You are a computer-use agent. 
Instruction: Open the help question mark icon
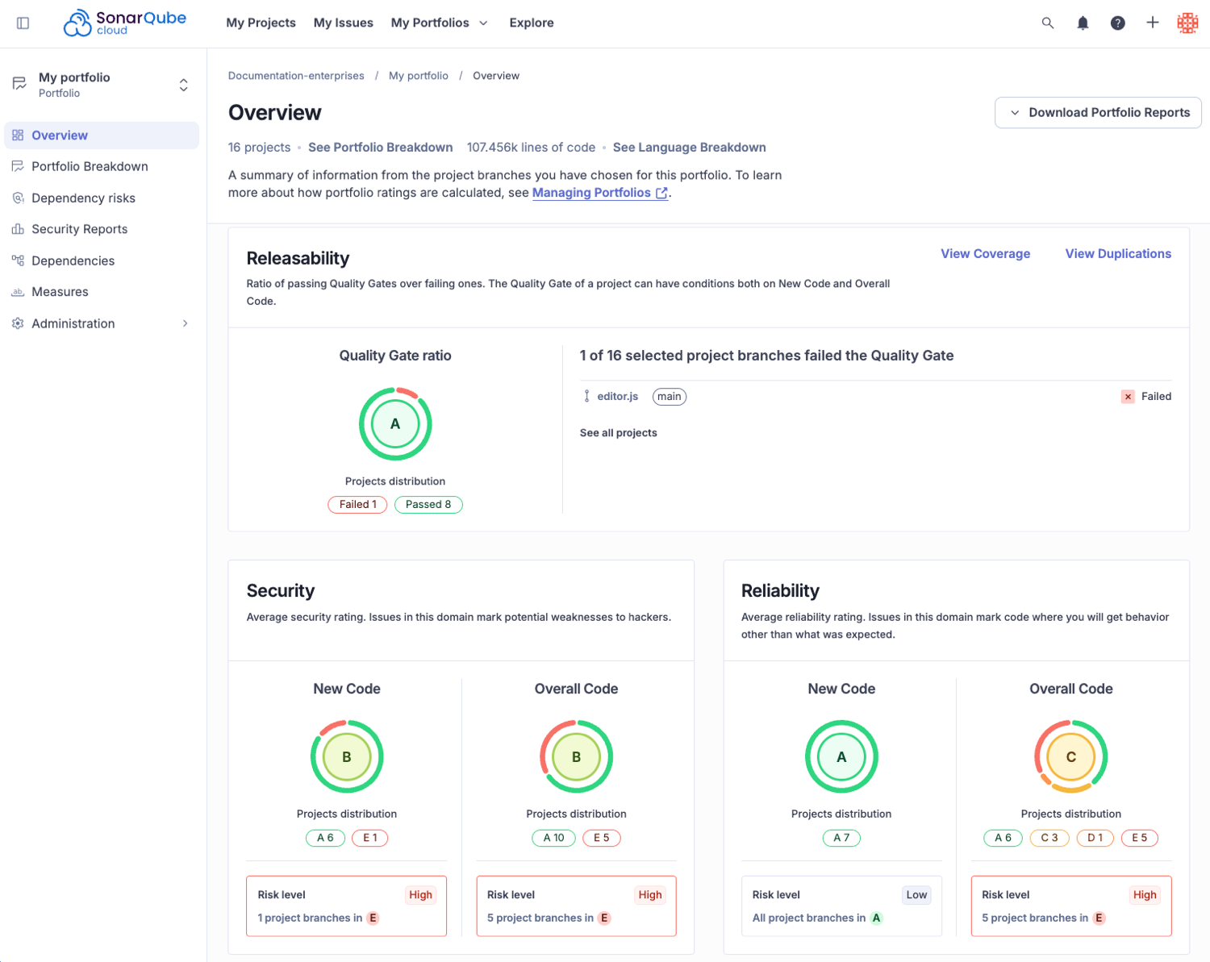[x=1117, y=23]
